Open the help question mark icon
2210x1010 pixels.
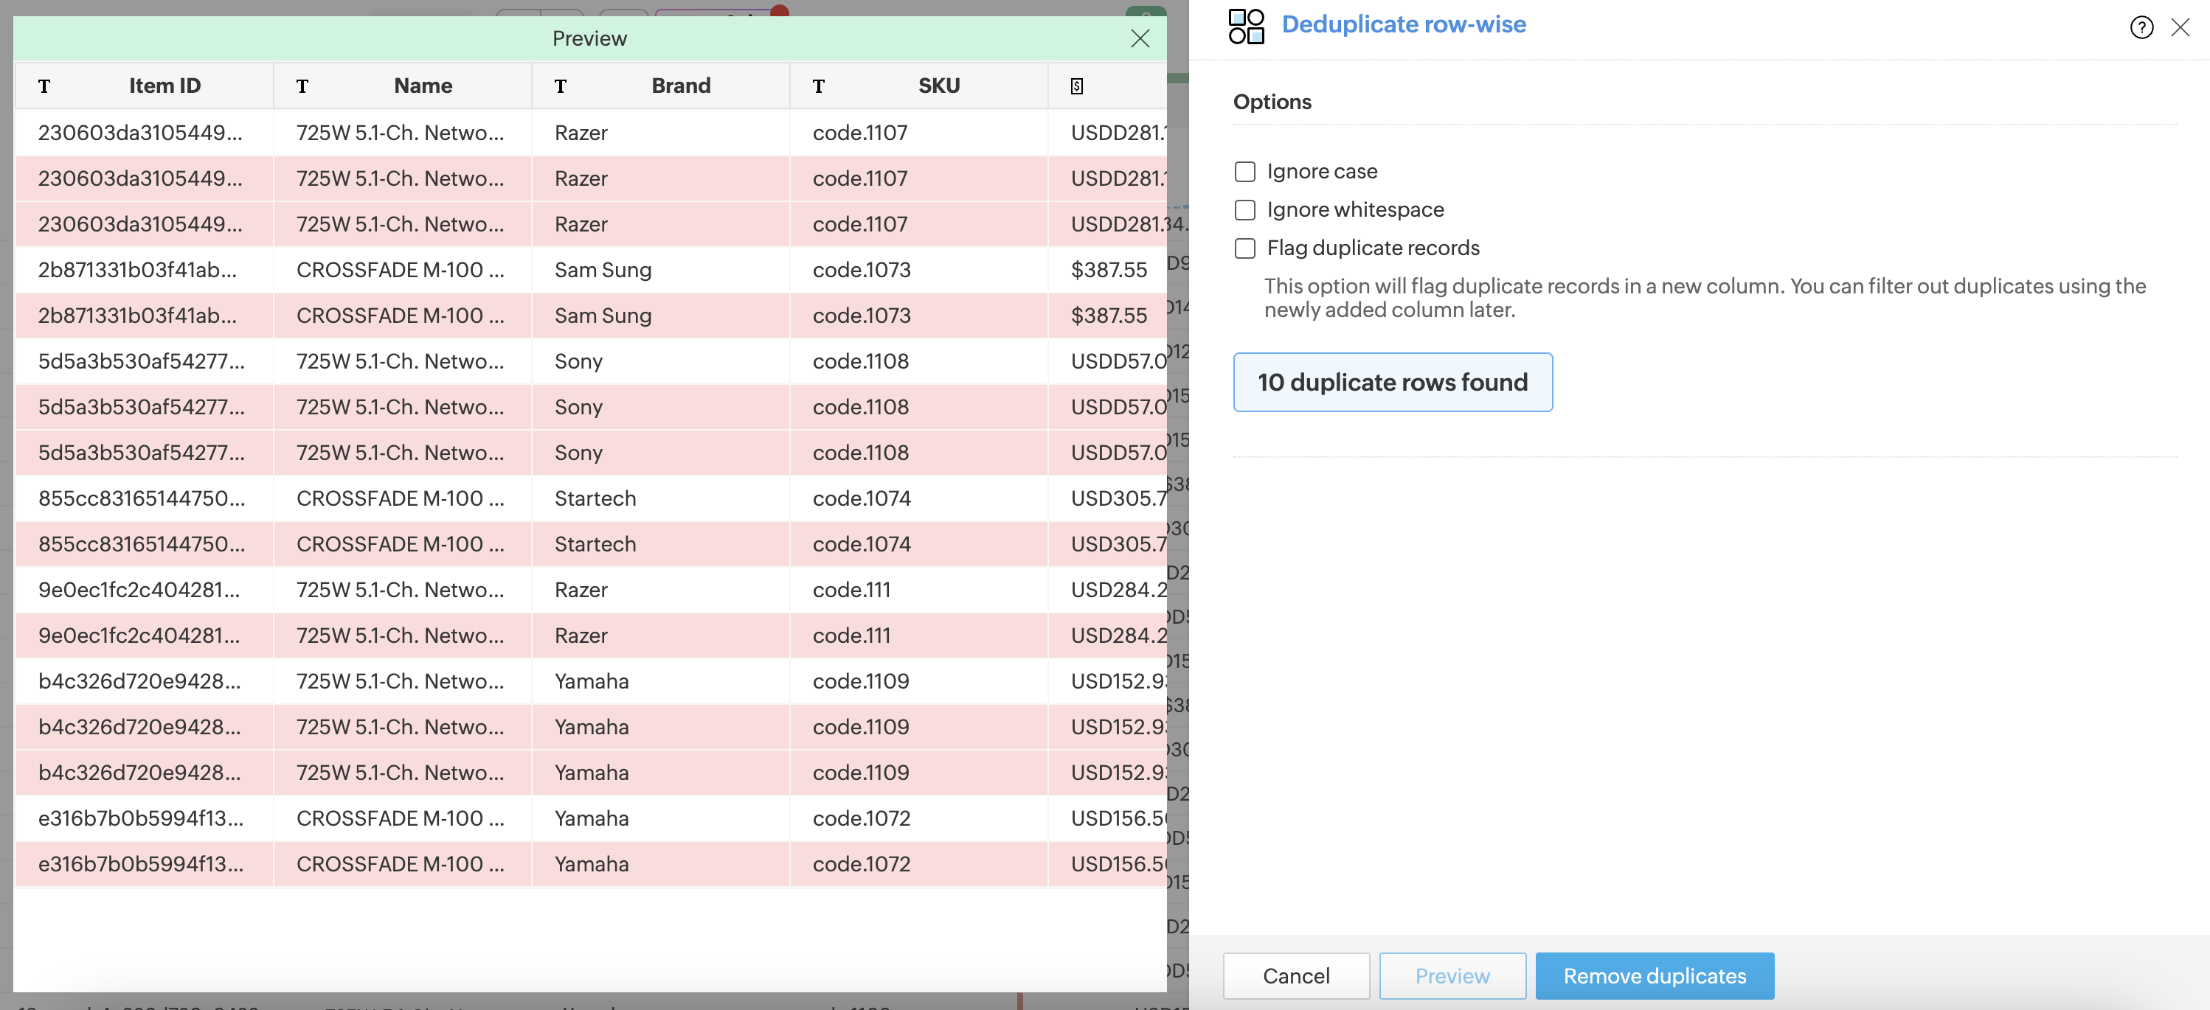click(x=2141, y=27)
